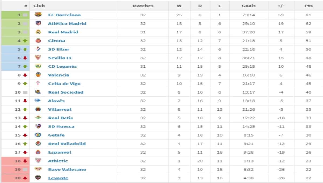Click the +/- goal difference header
Viewport: 323px width, 183px height.
tap(281, 6)
